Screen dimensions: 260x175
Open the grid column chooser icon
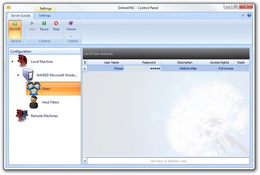pyautogui.click(x=85, y=62)
